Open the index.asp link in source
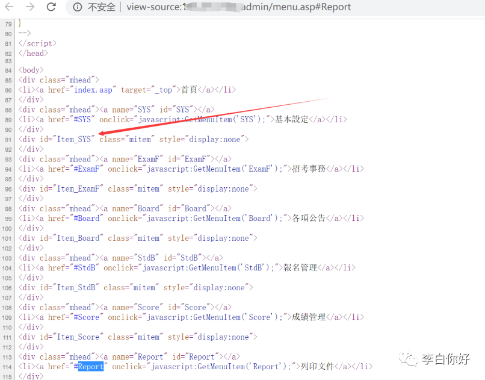485x380 pixels. (x=93, y=90)
